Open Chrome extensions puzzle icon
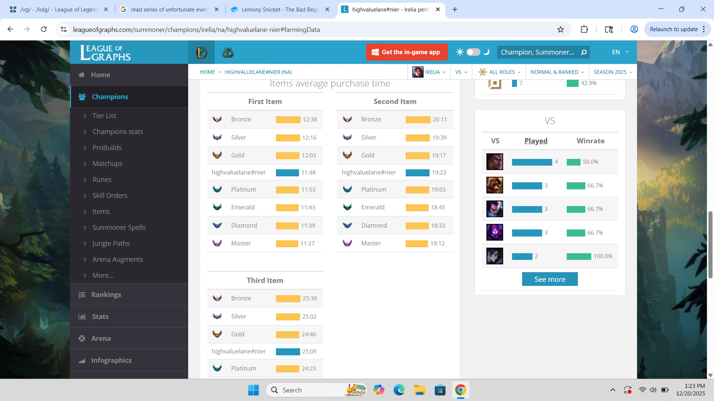 584,29
